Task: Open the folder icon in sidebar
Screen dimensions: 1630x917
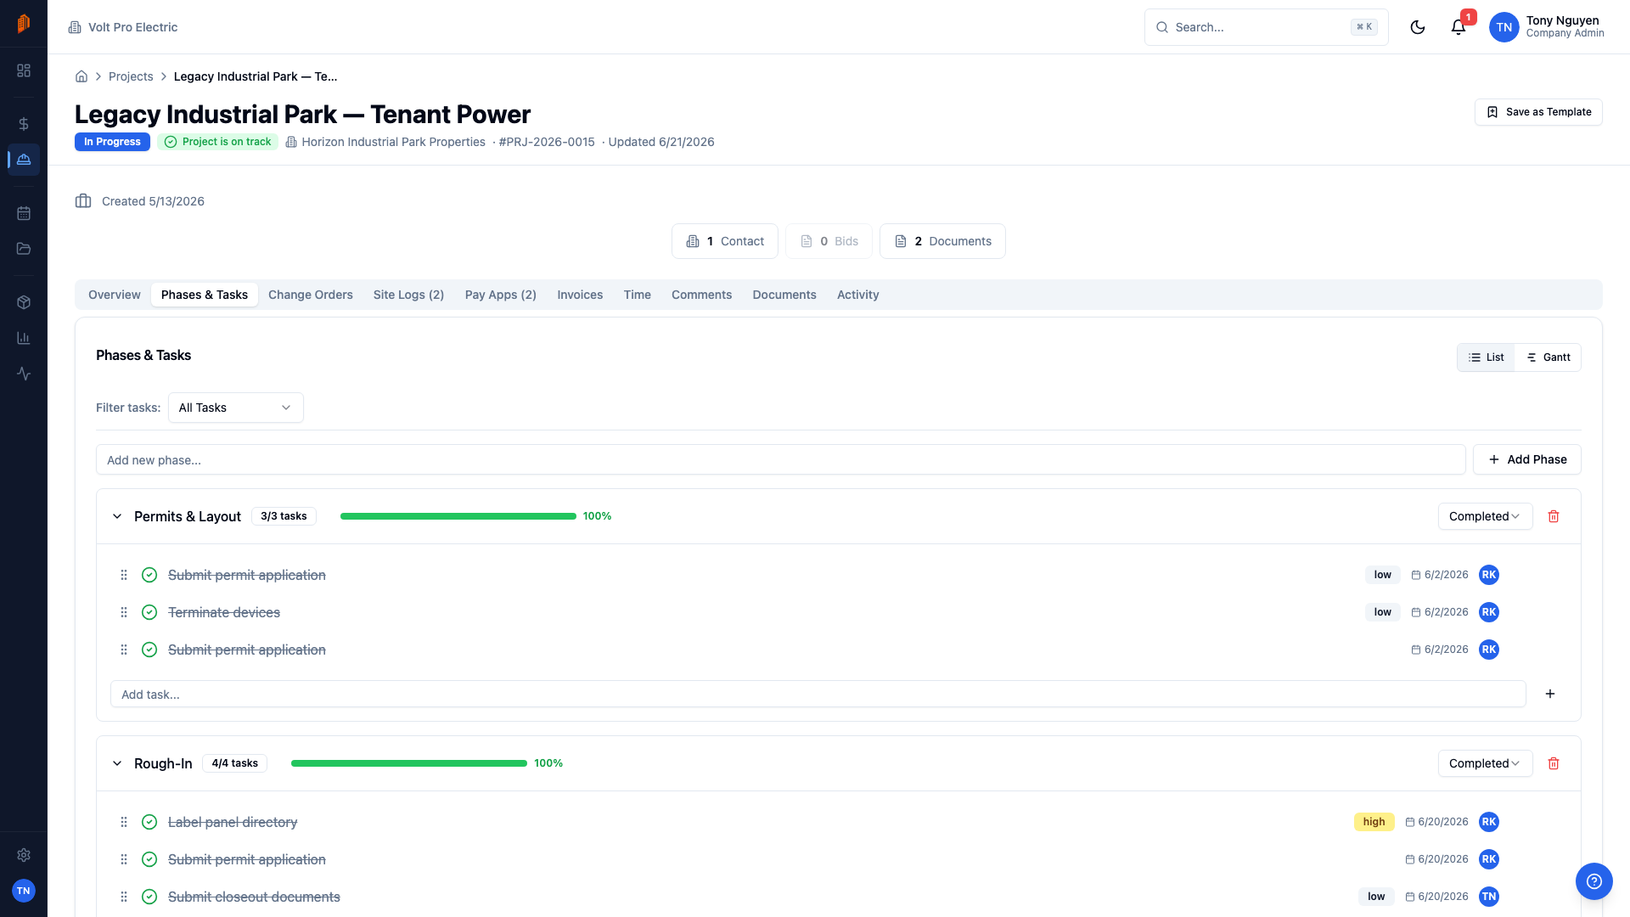Action: pos(24,249)
